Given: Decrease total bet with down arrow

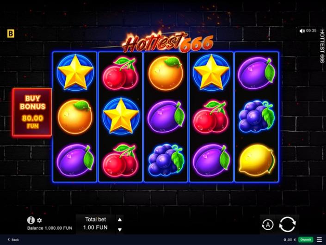Looking at the screenshot, I should (x=120, y=230).
